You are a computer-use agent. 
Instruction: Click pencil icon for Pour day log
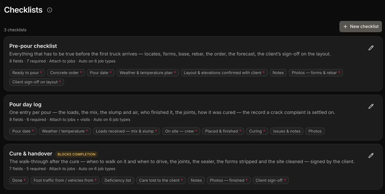371,106
